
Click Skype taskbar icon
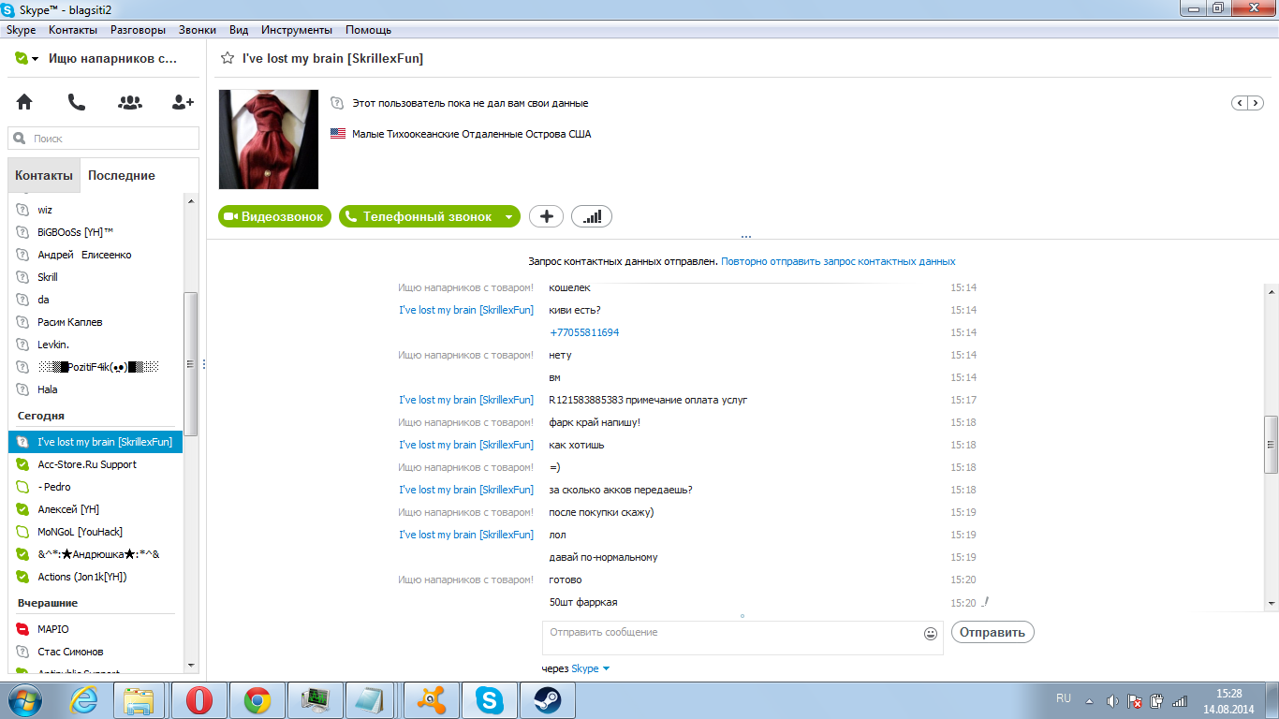click(x=489, y=699)
